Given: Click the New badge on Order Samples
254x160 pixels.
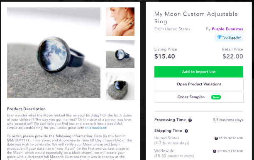Looking at the screenshot, I should coord(216,97).
